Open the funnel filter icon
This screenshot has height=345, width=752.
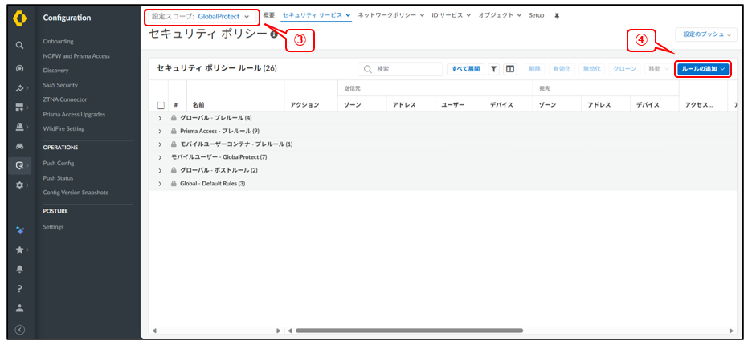(494, 70)
